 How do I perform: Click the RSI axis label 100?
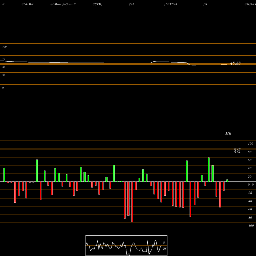coord(4,47)
